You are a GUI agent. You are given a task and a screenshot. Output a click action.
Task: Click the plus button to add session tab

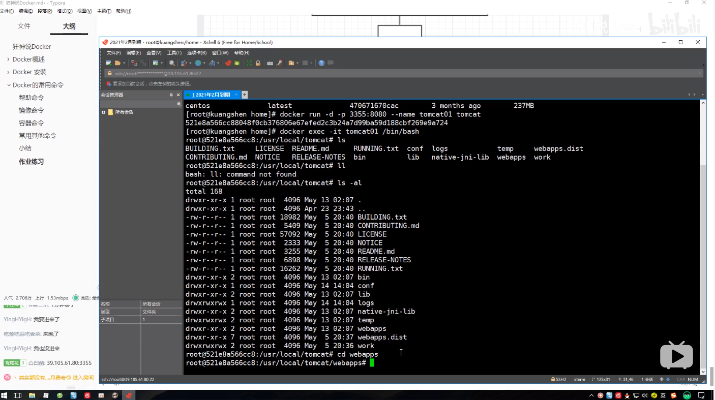click(245, 95)
